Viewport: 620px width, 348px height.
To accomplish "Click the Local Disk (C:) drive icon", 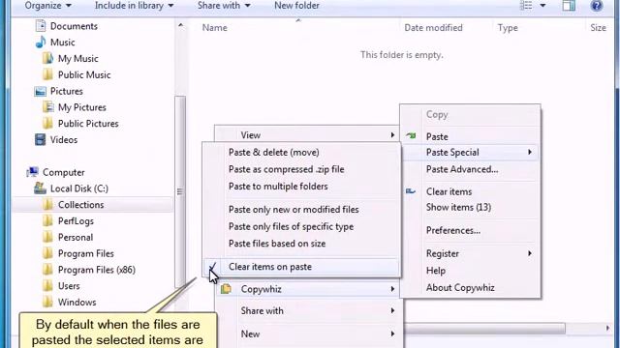I will coord(40,188).
